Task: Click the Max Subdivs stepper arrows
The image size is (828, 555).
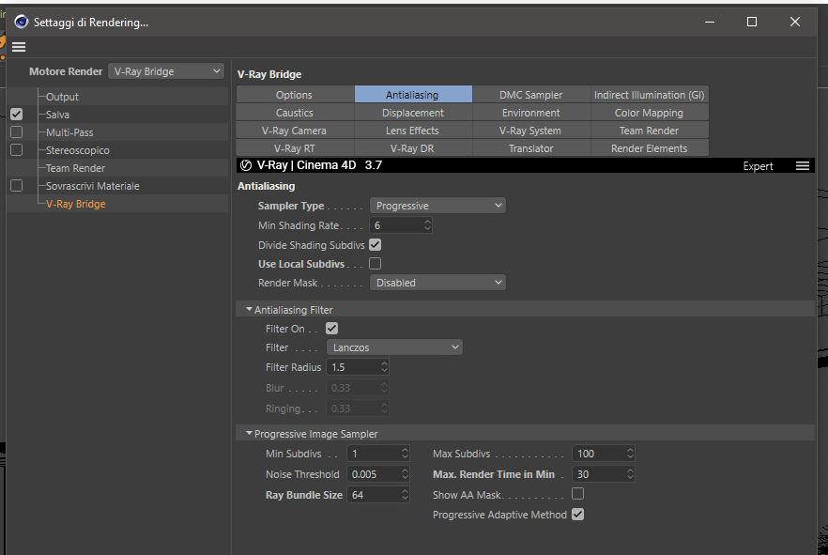Action: click(x=630, y=454)
